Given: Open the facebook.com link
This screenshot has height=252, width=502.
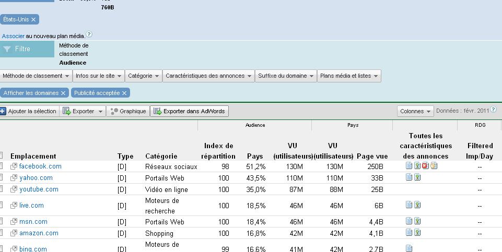Looking at the screenshot, I should [x=40, y=166].
